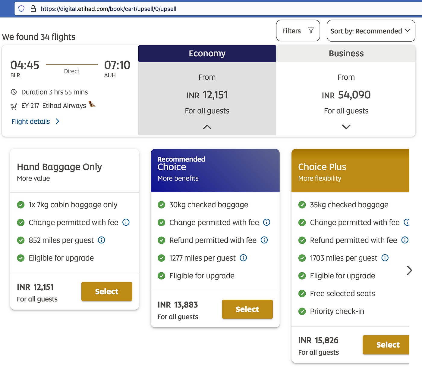This screenshot has width=422, height=374.
Task: Open the Sort by: Recommended dropdown
Action: click(371, 31)
